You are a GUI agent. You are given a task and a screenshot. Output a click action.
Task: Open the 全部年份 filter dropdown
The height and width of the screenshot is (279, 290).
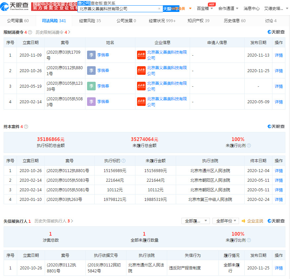pyautogui.click(x=226, y=221)
